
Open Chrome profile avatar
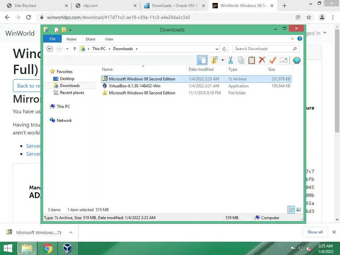click(x=322, y=17)
